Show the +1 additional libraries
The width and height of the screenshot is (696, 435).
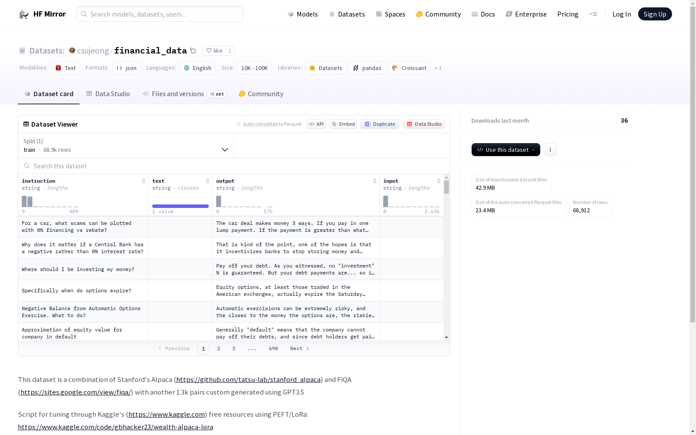tap(438, 68)
